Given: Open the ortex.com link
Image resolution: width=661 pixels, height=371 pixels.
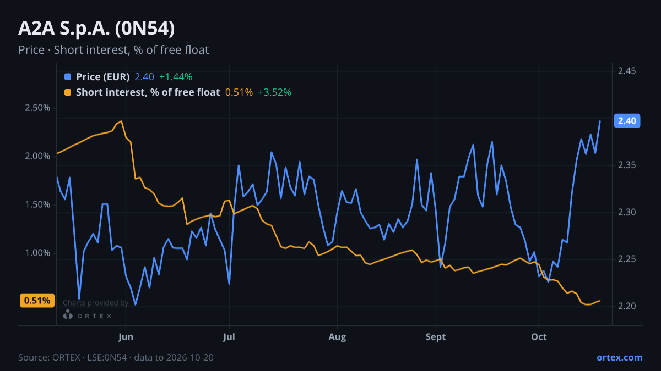Looking at the screenshot, I should point(619,357).
